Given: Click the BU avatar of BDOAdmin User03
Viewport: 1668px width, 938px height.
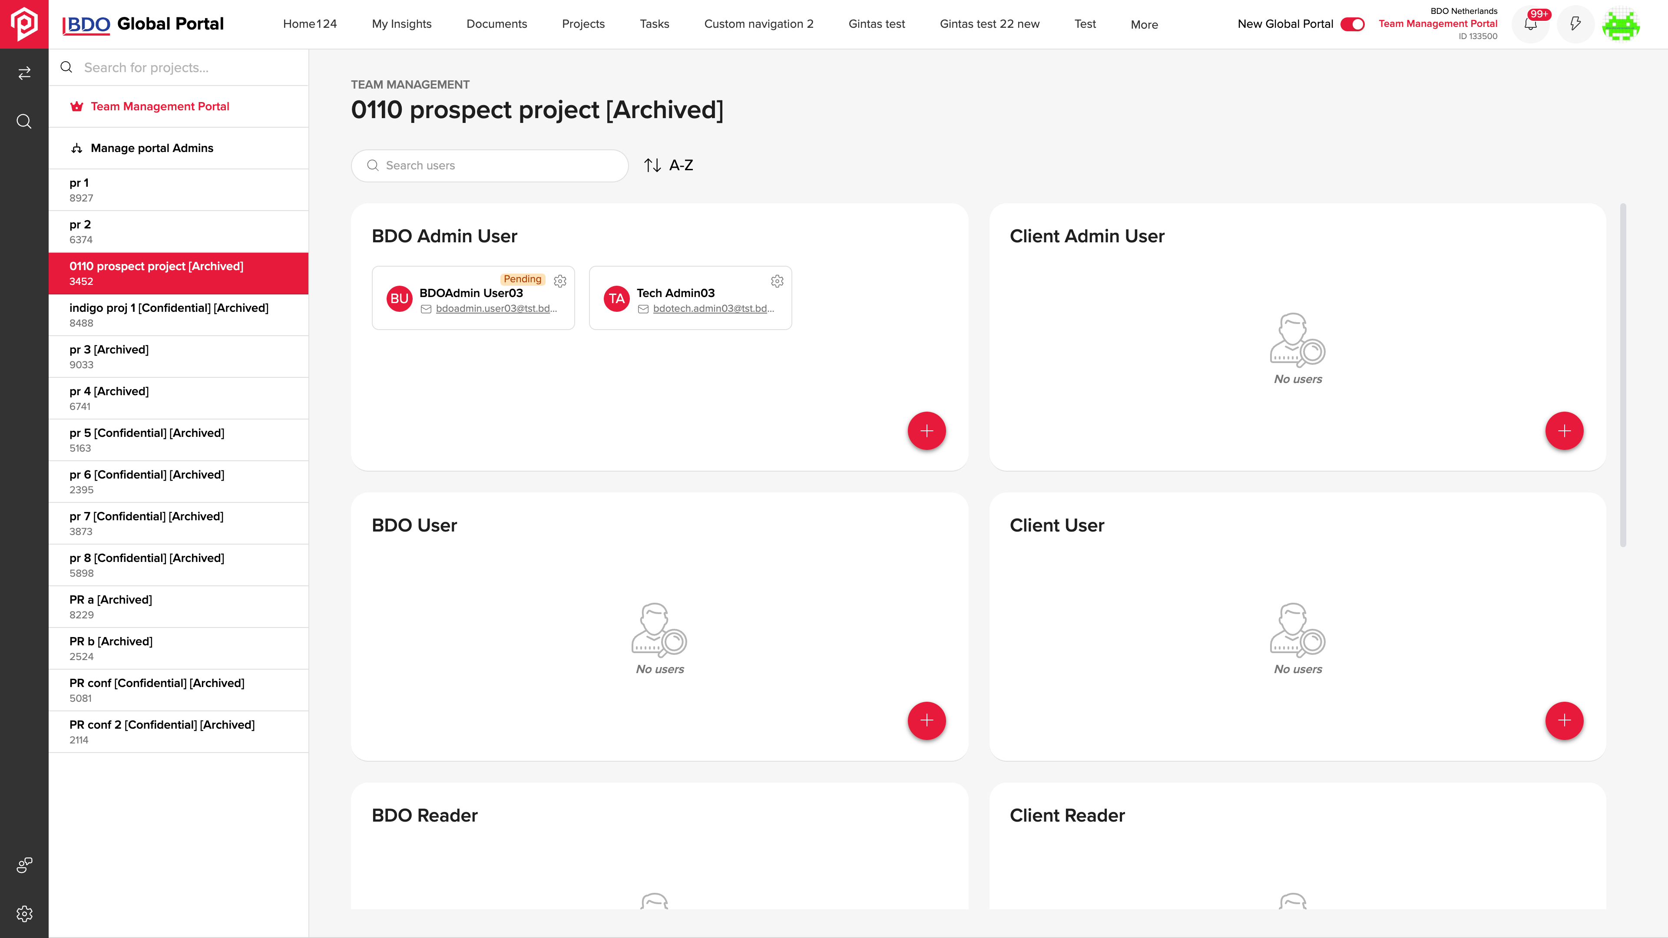Looking at the screenshot, I should 400,298.
